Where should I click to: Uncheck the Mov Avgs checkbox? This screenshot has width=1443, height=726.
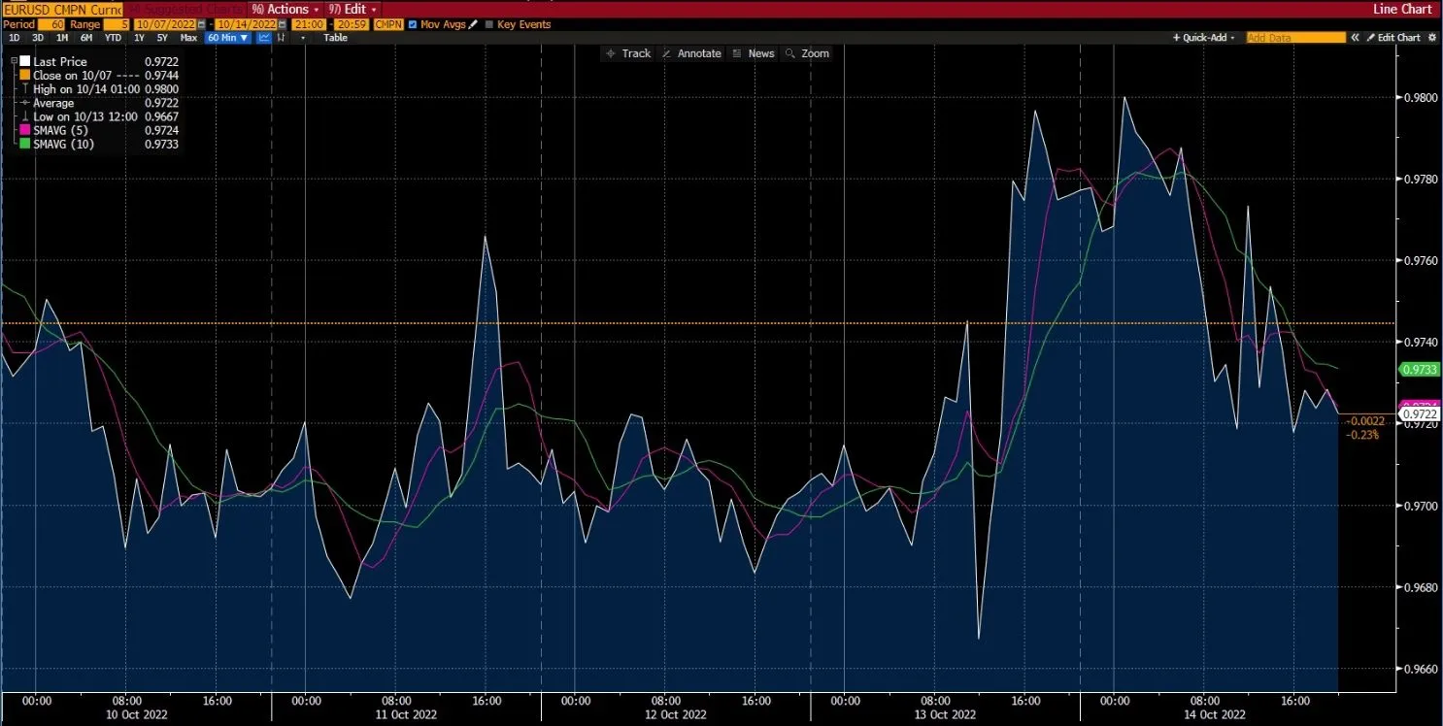point(413,24)
